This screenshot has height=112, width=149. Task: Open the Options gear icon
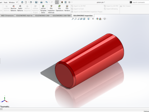(69, 2)
